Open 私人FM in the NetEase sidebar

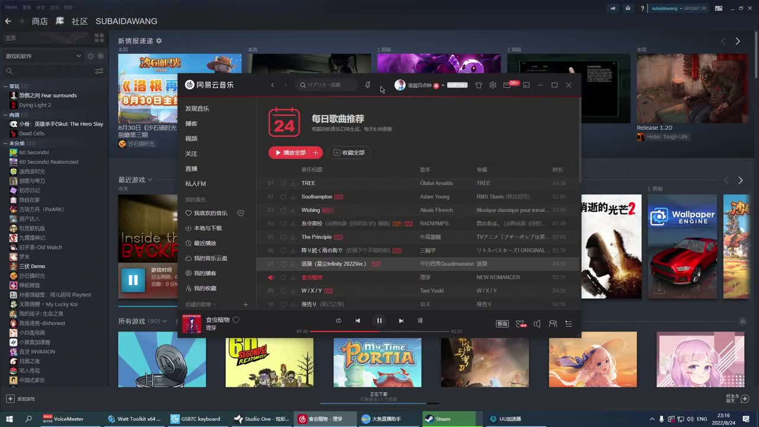(x=196, y=184)
